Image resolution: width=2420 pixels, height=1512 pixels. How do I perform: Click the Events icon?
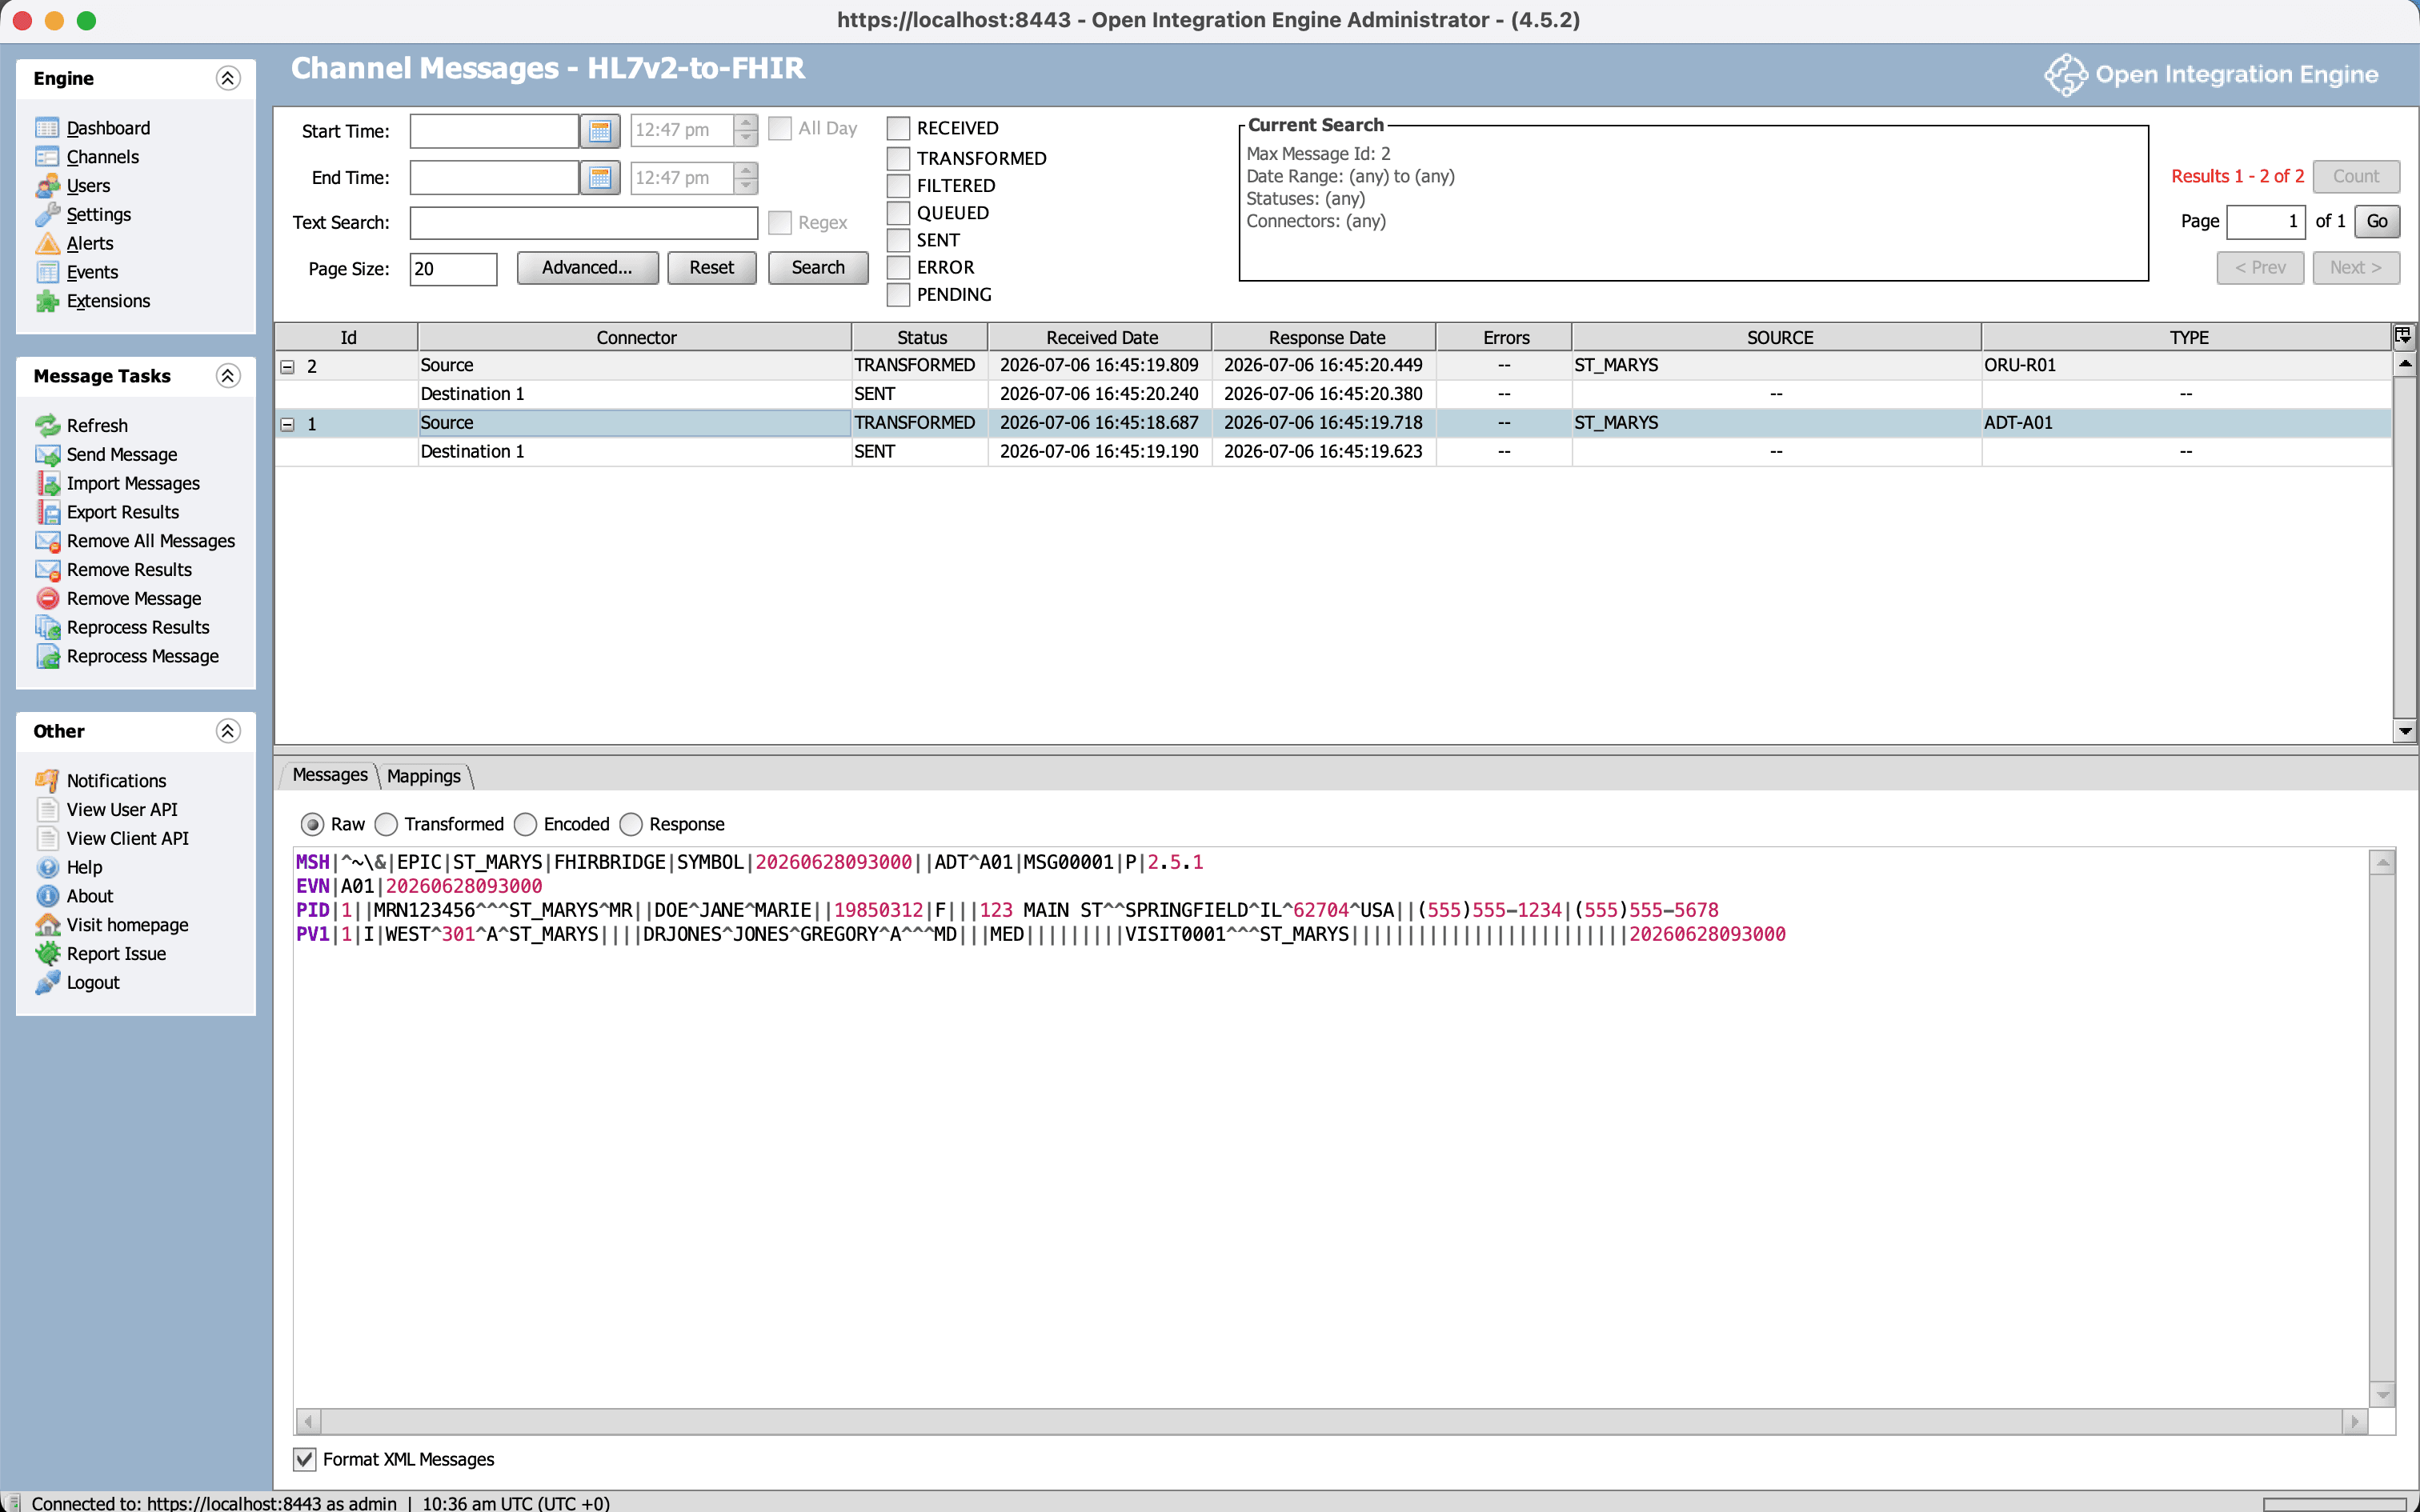[x=47, y=272]
